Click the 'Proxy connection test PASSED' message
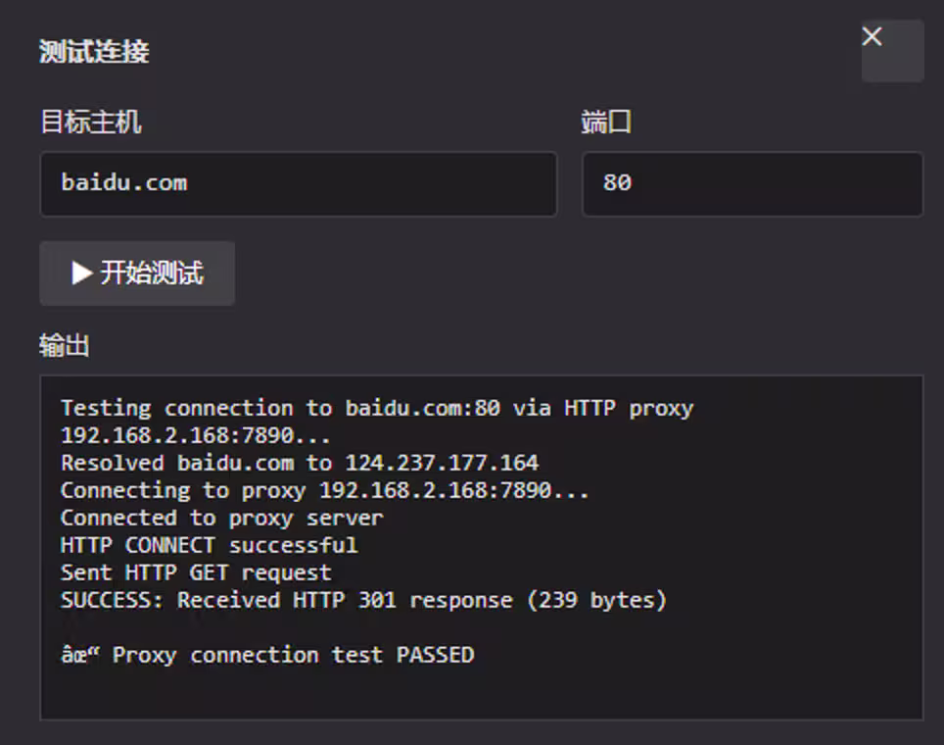The width and height of the screenshot is (944, 745). click(x=268, y=655)
